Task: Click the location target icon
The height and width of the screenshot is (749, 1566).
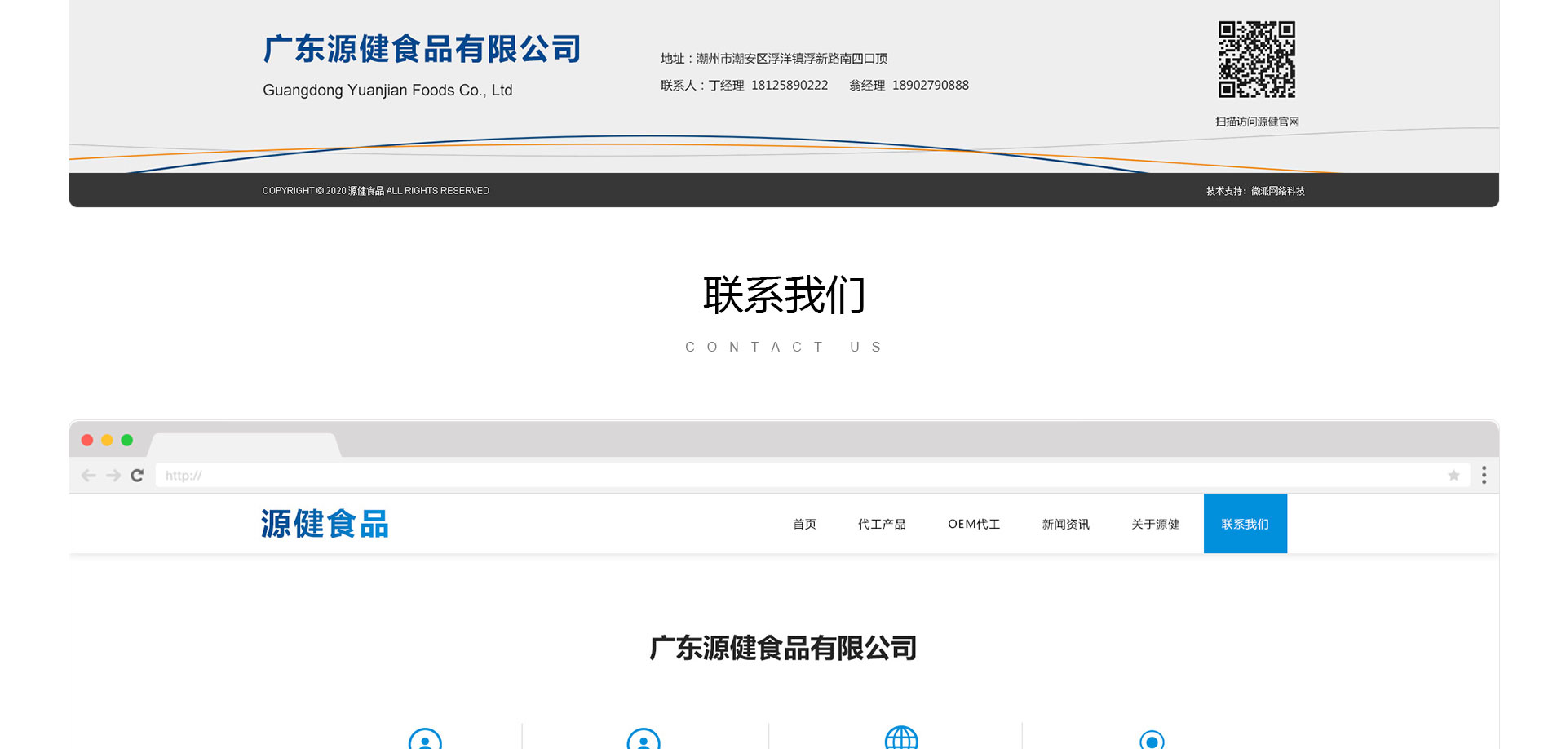Action: click(x=1152, y=740)
